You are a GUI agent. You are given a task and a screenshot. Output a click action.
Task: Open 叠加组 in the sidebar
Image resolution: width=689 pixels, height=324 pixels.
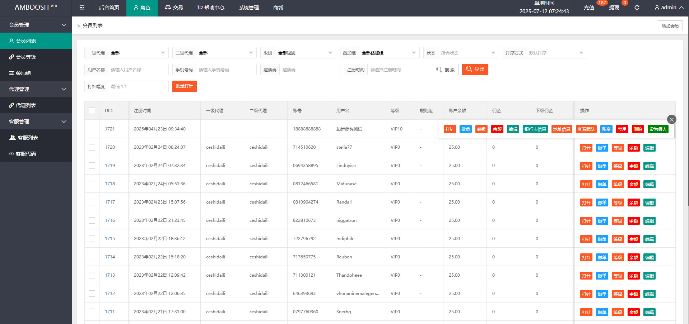click(x=36, y=73)
